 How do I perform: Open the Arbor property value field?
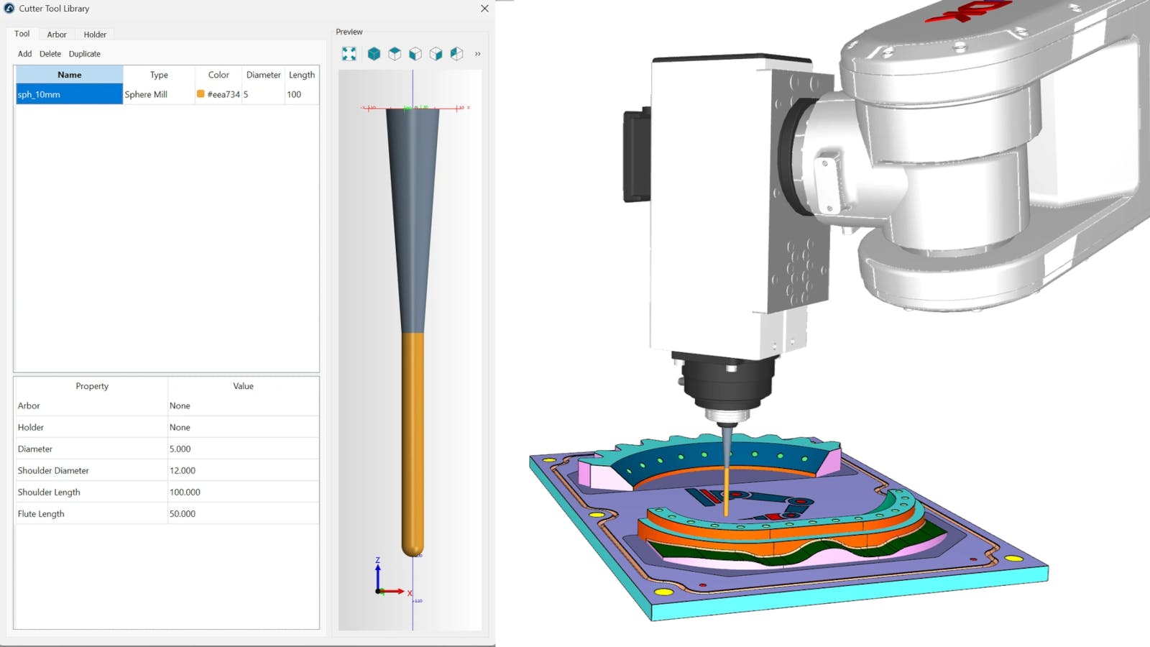(x=243, y=406)
